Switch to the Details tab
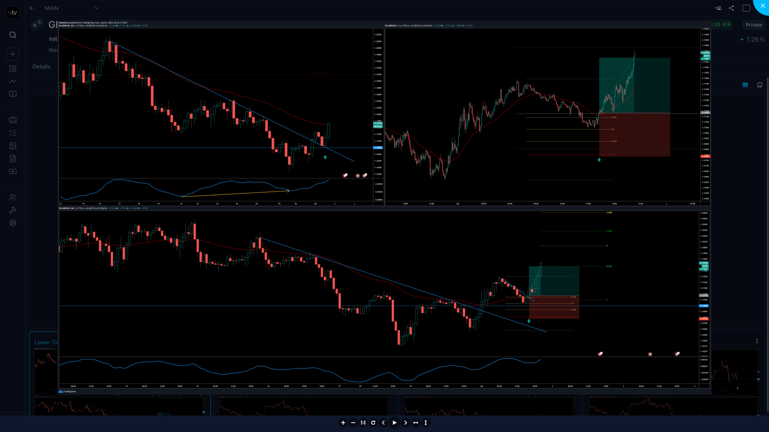This screenshot has height=432, width=769. (41, 67)
